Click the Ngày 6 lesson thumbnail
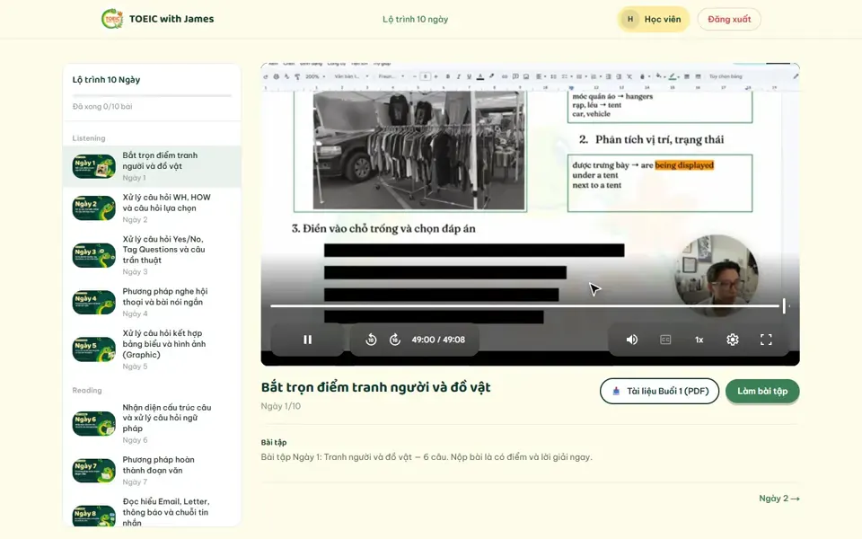This screenshot has height=539, width=862. pyautogui.click(x=94, y=423)
